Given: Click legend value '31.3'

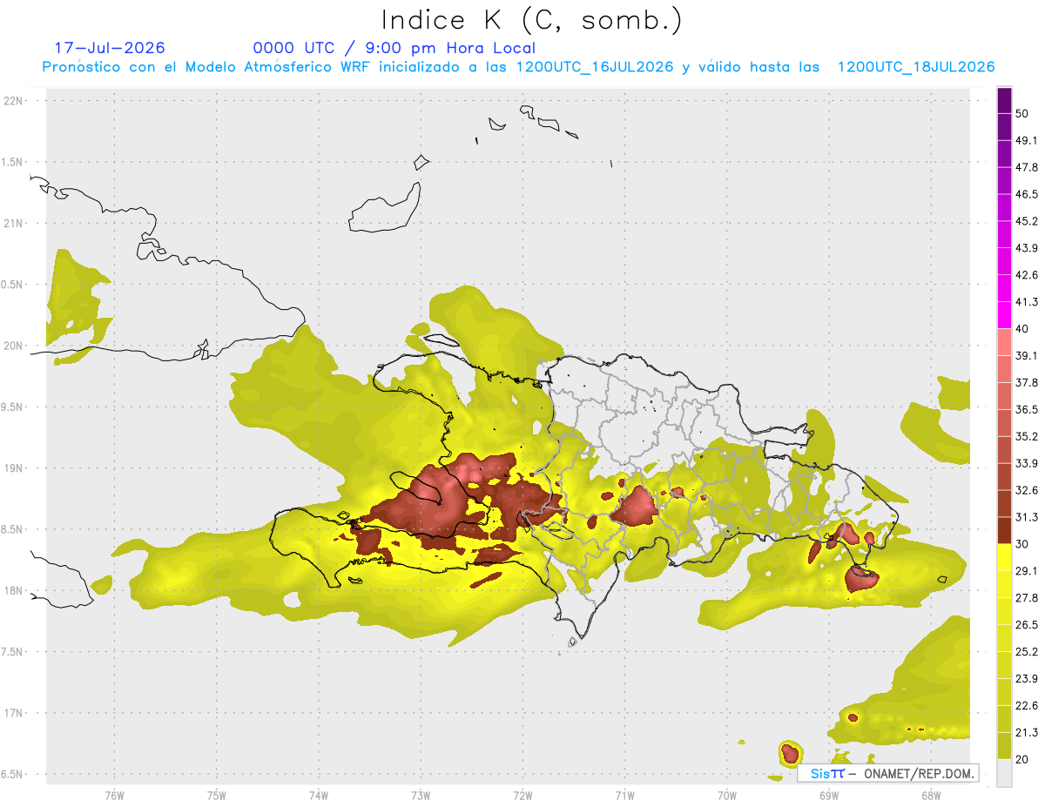Looking at the screenshot, I should (x=1027, y=517).
